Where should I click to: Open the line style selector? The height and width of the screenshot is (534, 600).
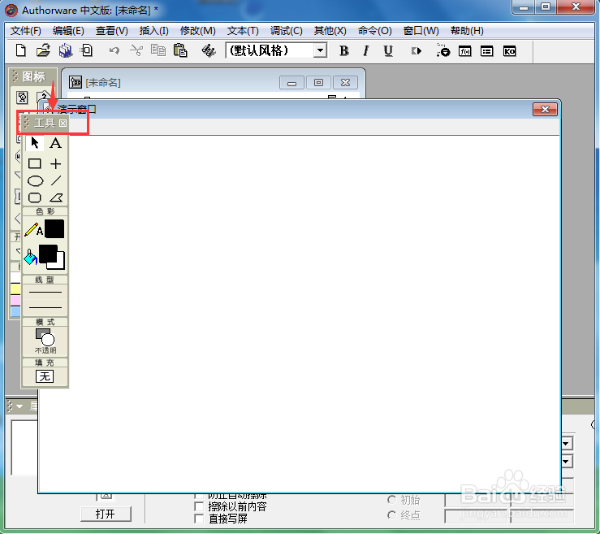[x=45, y=300]
